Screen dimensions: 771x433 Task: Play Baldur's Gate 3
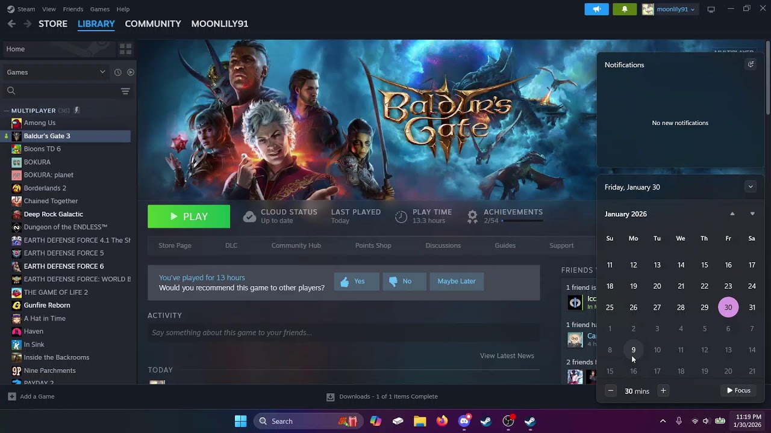(189, 216)
